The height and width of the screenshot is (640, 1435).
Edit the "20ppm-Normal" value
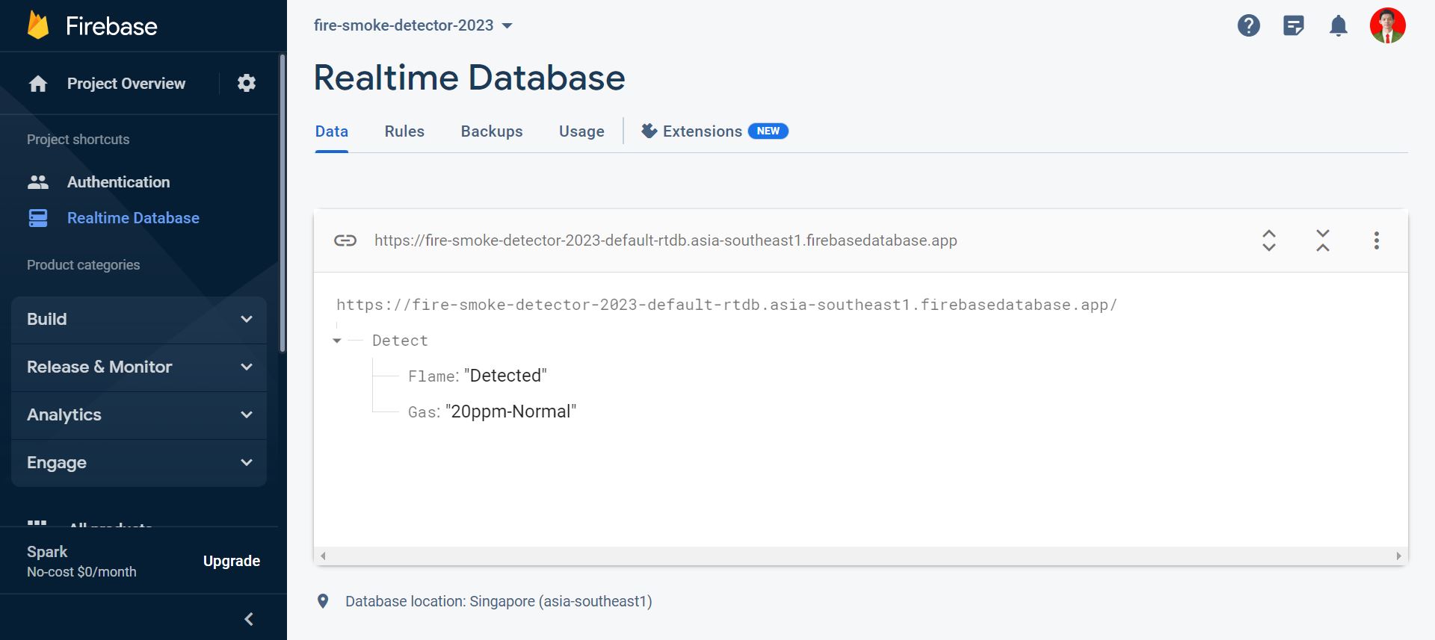click(511, 411)
